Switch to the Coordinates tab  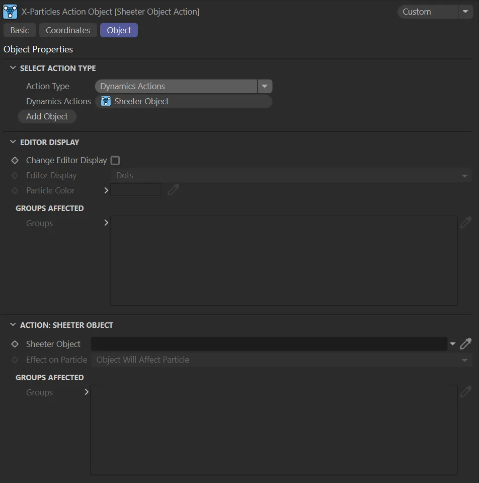point(68,30)
